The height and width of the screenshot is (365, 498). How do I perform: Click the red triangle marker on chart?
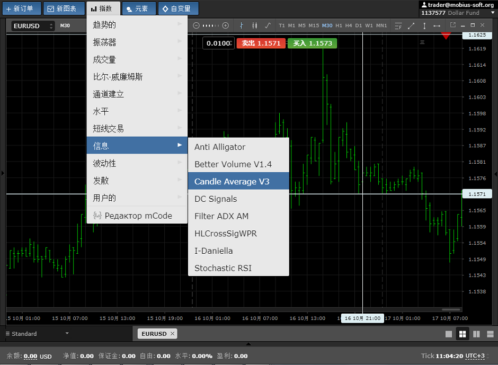(446, 35)
